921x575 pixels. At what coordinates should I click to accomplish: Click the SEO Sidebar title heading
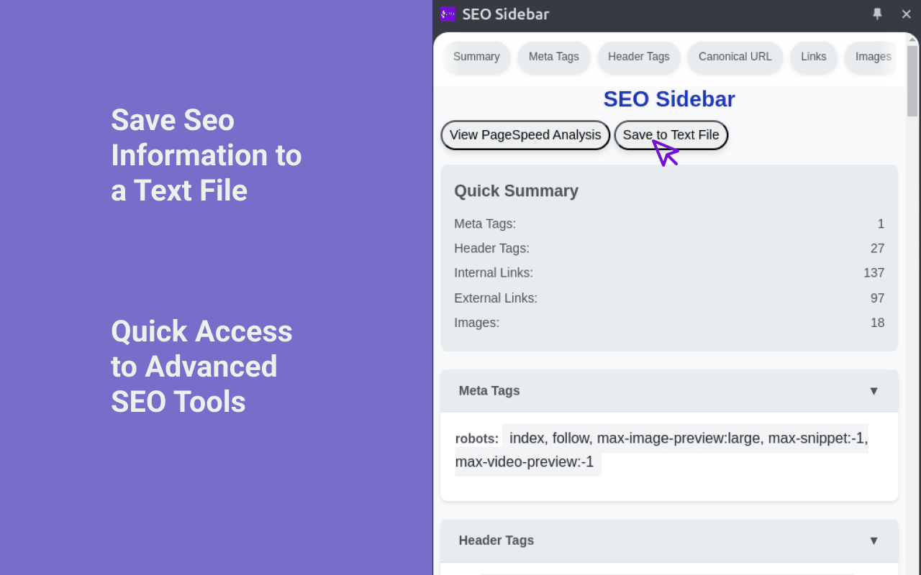click(669, 98)
